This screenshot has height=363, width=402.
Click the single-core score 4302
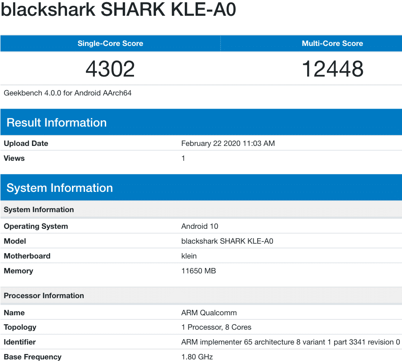(x=110, y=69)
